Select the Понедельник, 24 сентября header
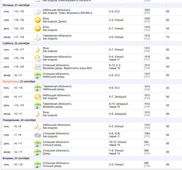The width and height of the screenshot is (182, 170). [x=20, y=120]
